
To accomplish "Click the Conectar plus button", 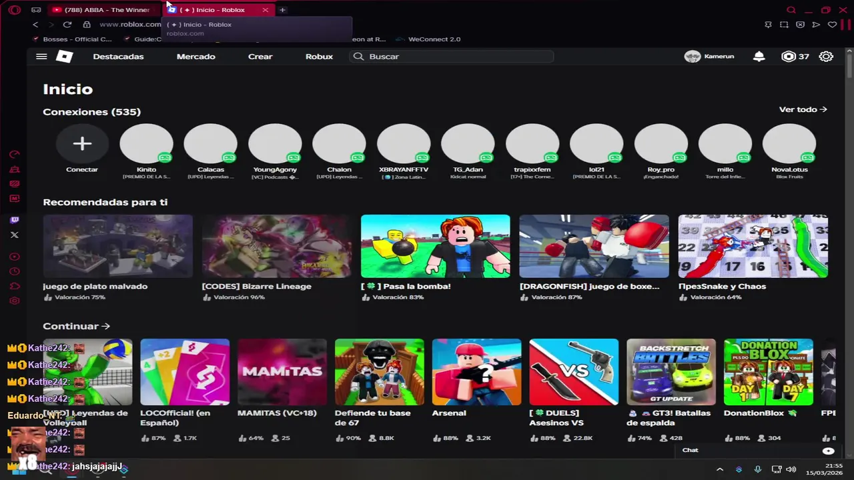I will [82, 143].
